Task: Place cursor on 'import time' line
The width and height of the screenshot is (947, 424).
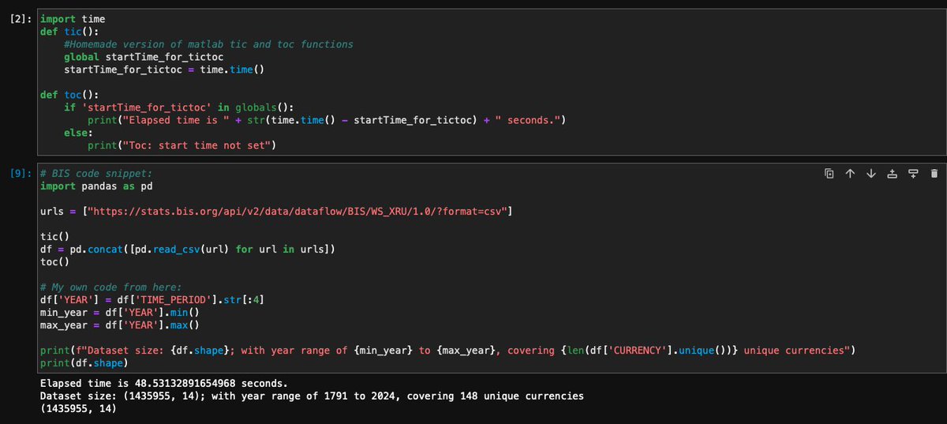Action: pyautogui.click(x=73, y=19)
